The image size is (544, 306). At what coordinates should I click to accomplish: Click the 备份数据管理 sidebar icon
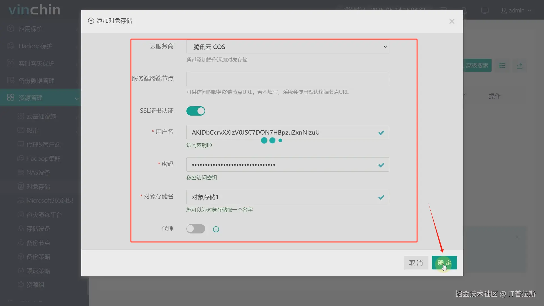[x=10, y=80]
